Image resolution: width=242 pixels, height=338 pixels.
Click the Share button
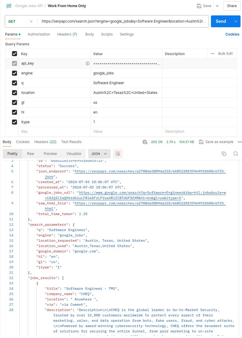click(x=232, y=6)
